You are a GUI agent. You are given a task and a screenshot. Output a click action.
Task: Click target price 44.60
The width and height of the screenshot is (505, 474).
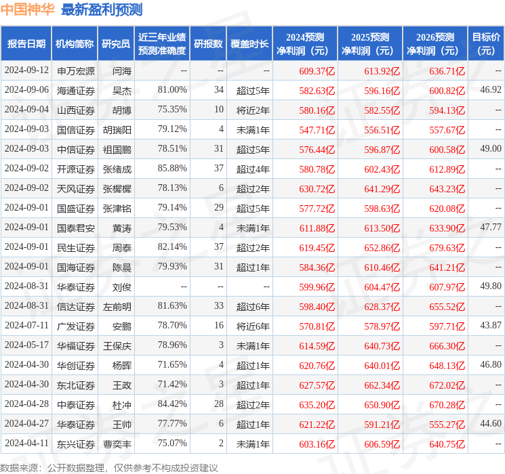coord(491,423)
